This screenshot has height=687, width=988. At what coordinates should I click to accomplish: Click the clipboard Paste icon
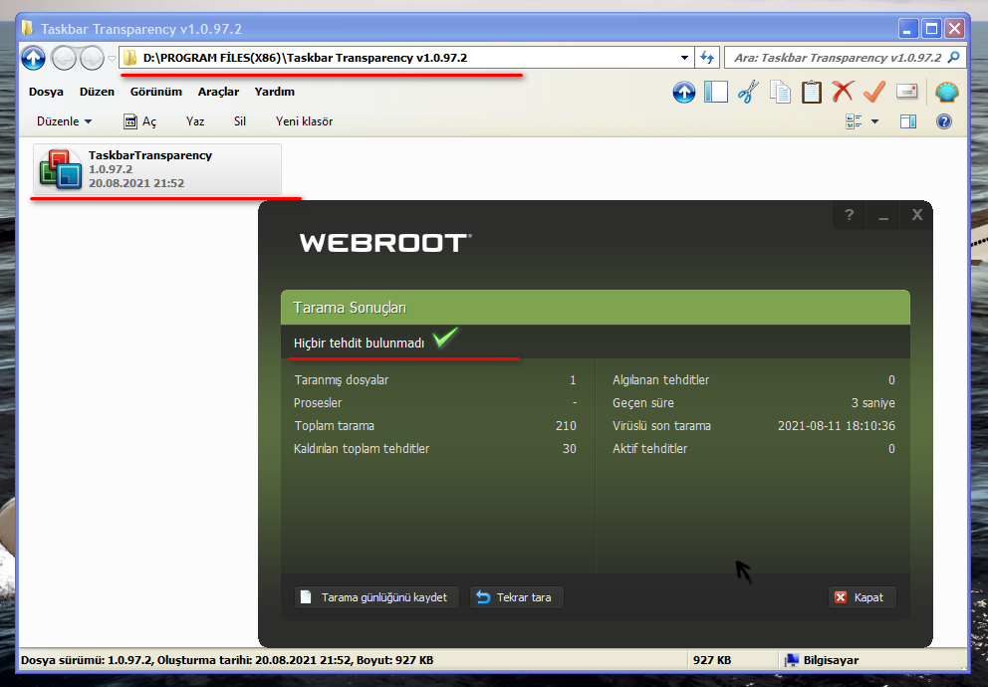click(x=812, y=92)
